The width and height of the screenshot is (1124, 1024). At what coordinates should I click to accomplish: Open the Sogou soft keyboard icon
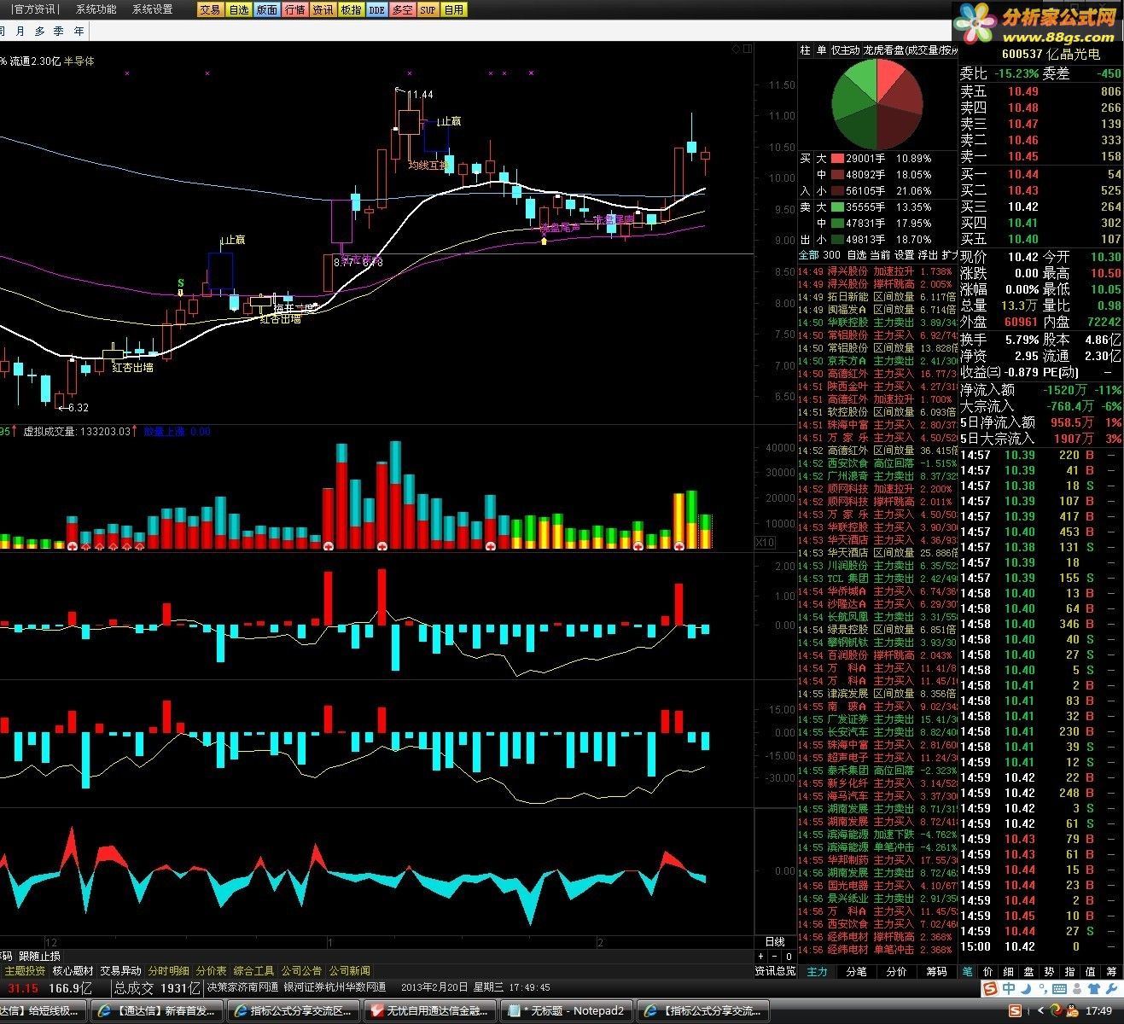[1058, 989]
